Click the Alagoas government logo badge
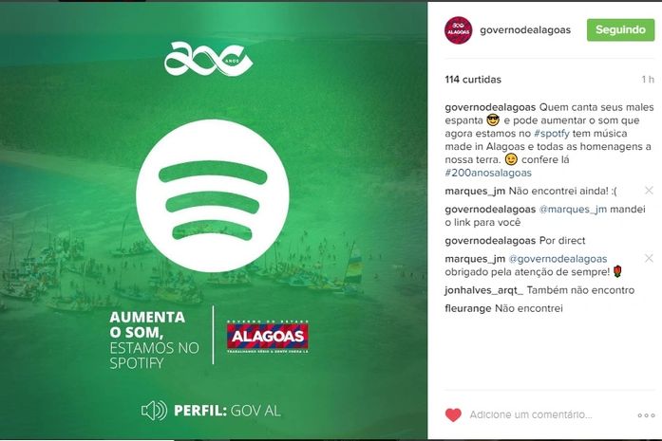This screenshot has height=441, width=662. tap(268, 337)
